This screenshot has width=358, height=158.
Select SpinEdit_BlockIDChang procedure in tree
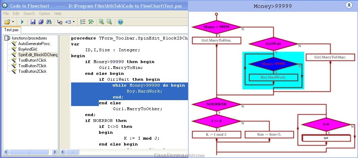click(38, 55)
